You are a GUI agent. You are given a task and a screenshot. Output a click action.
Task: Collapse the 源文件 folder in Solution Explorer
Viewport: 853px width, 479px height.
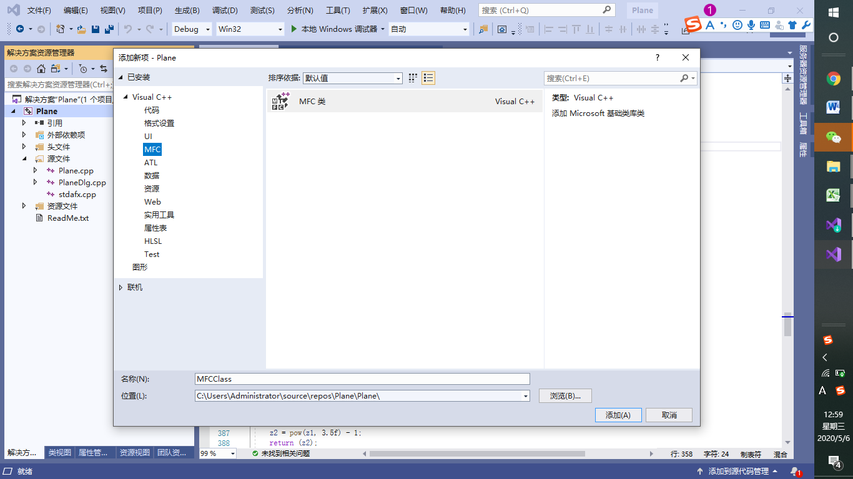click(x=24, y=159)
